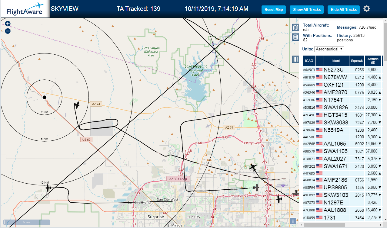Select the black aircraft icon near exit 24
The height and width of the screenshot is (228, 387).
click(279, 199)
